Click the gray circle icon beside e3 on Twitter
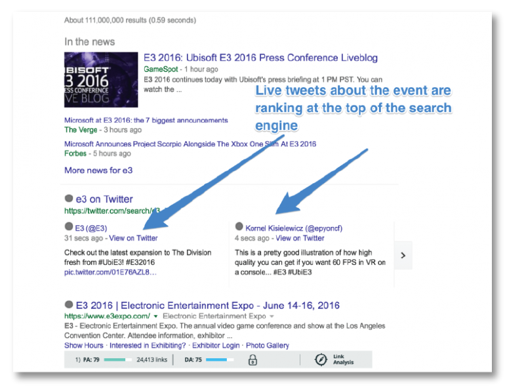Viewport: 505px width, 391px height. [69, 198]
